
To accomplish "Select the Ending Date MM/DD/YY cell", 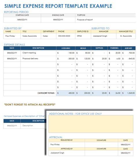I will (58, 20).
